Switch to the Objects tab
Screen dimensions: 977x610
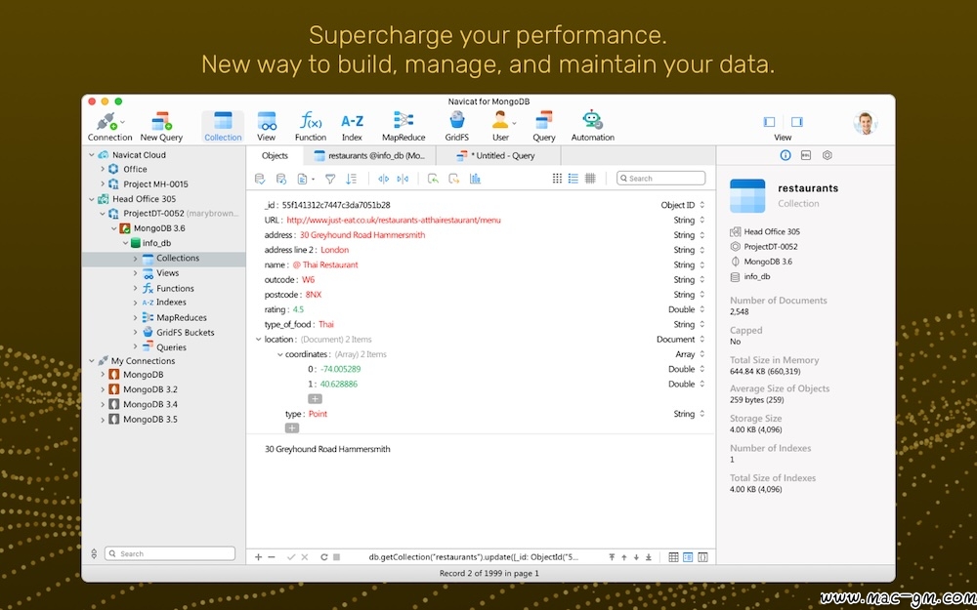275,155
